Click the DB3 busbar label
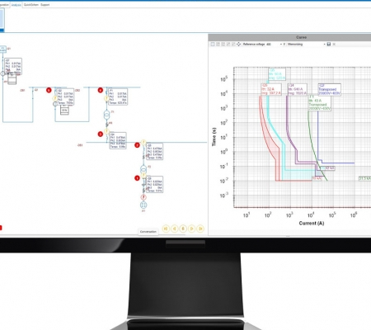The height and width of the screenshot is (330, 371). (80, 145)
